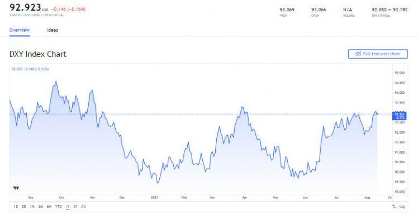Click the 92.923 headline price

[25, 7]
